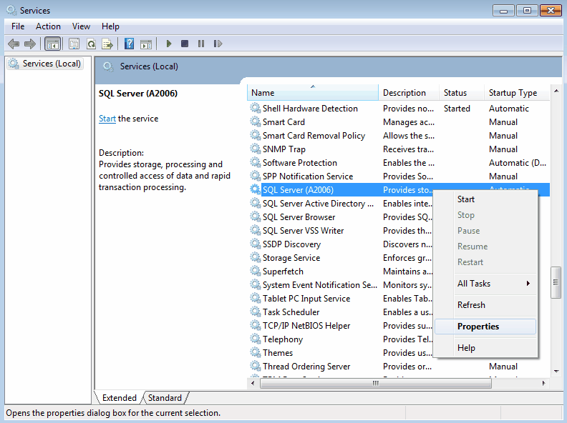
Task: Click the gear icon beside SQL Server (A2006)
Action: (256, 190)
